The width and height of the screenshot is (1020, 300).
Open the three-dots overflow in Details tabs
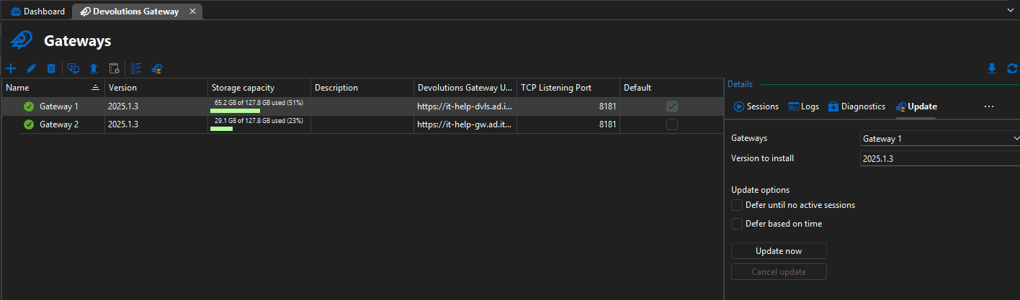click(x=989, y=106)
